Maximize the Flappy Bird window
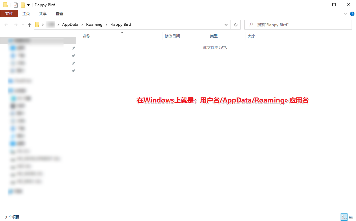This screenshot has width=356, height=221. pos(334,5)
